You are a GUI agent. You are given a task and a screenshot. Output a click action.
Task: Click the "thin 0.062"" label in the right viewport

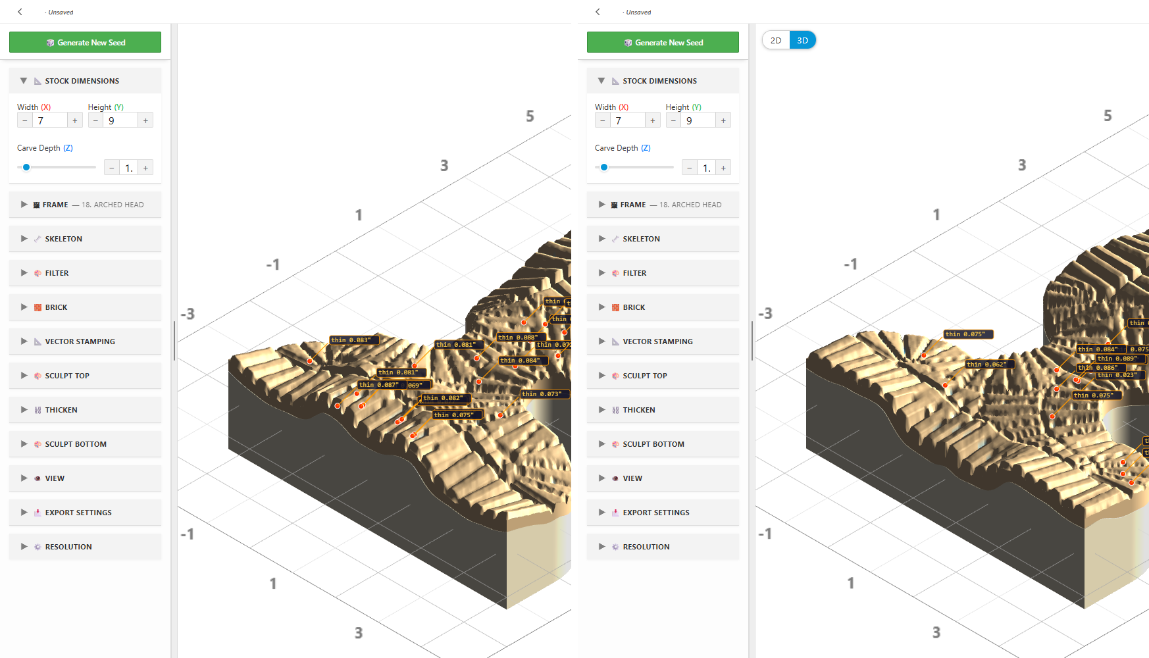tap(990, 365)
